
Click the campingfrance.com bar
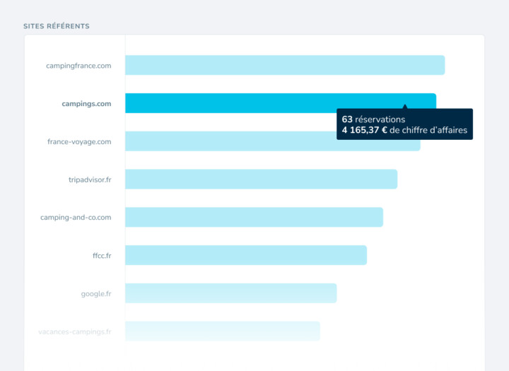(285, 65)
